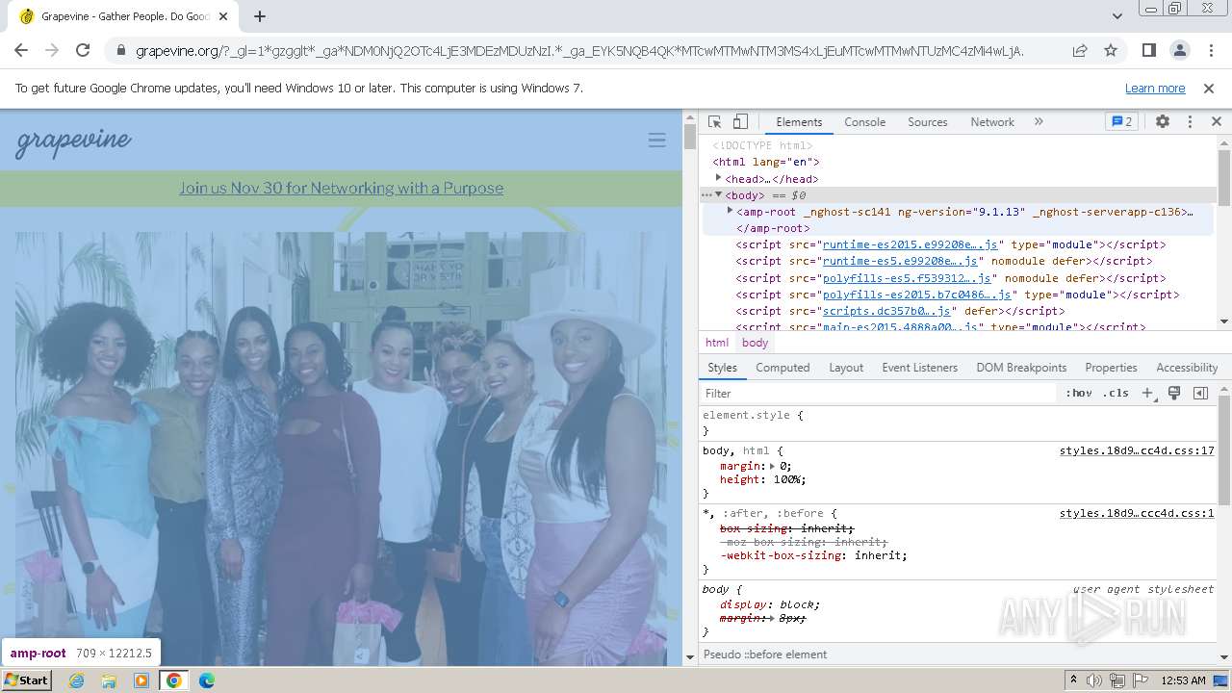Open DevTools customize three-dot menu
The height and width of the screenshot is (693, 1232).
(1190, 122)
